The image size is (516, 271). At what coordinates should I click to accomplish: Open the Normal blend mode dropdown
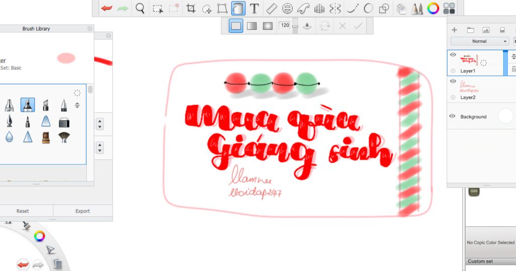(x=480, y=41)
